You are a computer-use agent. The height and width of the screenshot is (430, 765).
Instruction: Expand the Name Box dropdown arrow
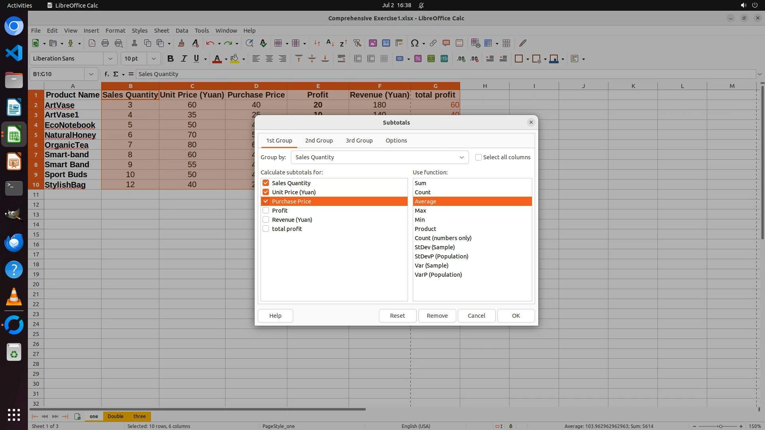[91, 74]
